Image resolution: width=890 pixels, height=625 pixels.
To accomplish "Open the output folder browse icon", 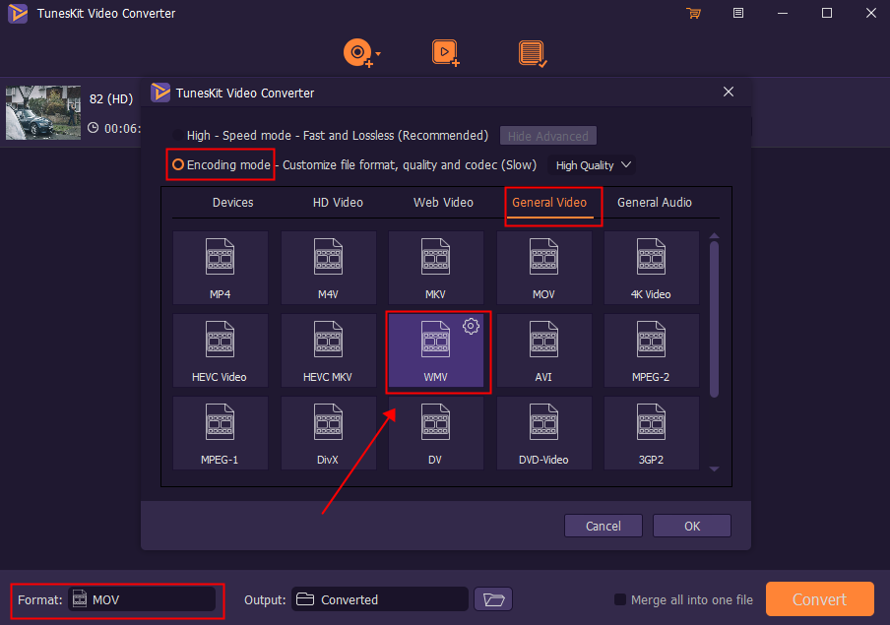I will (493, 599).
